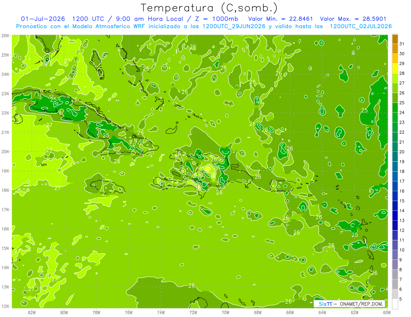Click the 17N latitude axis label
Viewport: 411px width, 317px height.
5,209
